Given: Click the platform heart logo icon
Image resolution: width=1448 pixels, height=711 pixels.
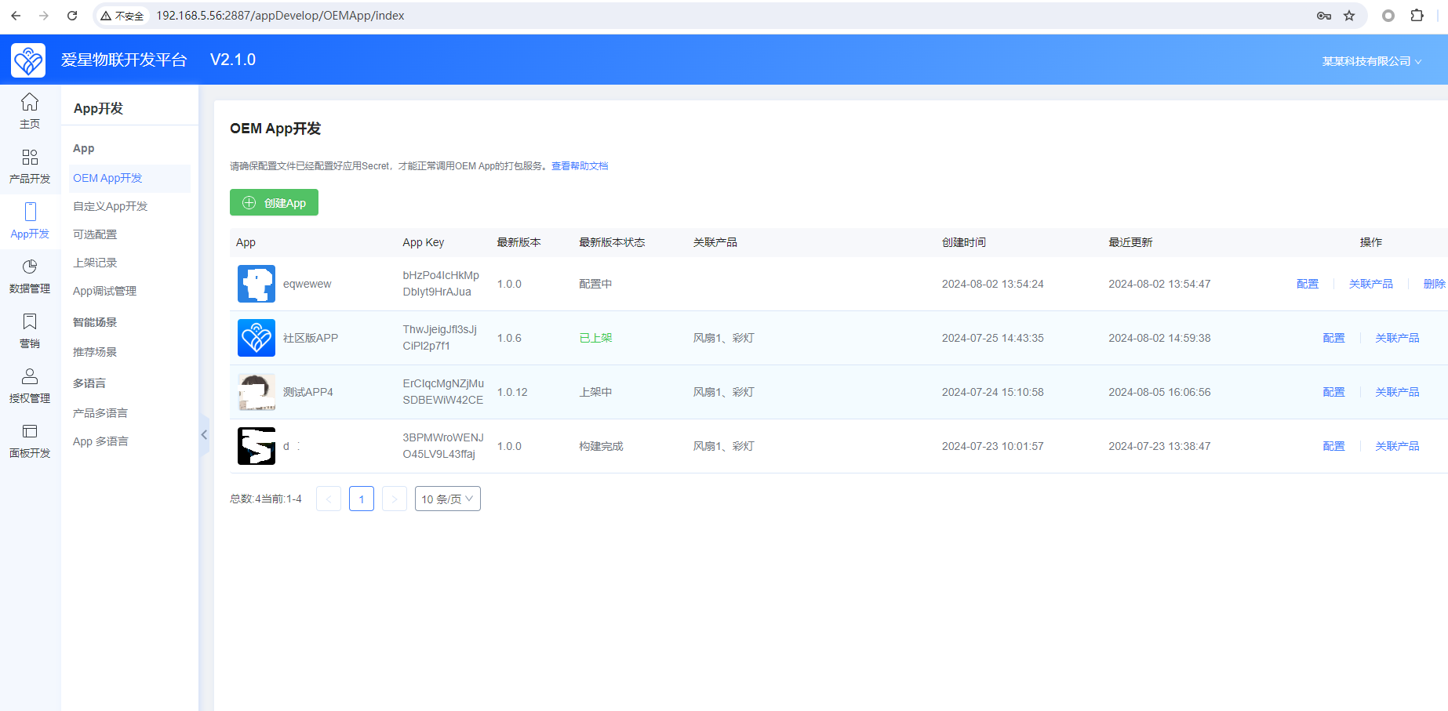Looking at the screenshot, I should [x=28, y=60].
